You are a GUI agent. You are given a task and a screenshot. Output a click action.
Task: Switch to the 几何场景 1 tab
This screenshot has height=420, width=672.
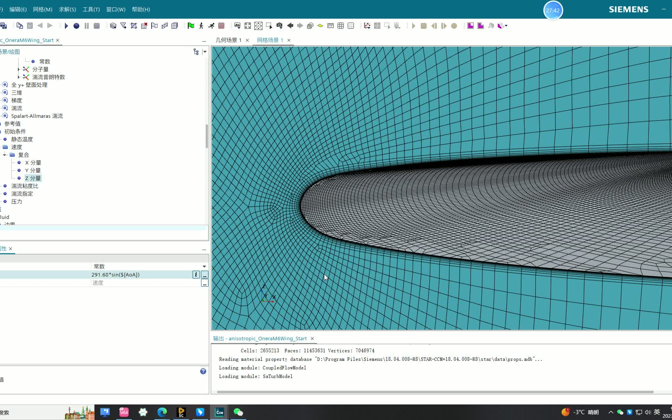point(229,40)
